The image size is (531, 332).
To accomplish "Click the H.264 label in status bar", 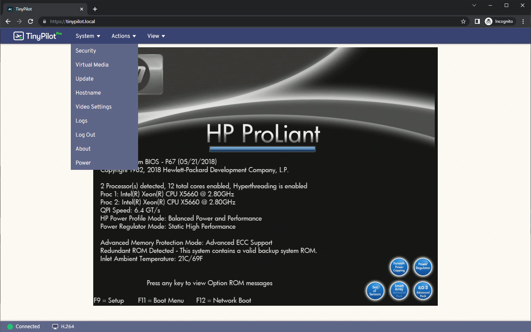I will pos(68,326).
